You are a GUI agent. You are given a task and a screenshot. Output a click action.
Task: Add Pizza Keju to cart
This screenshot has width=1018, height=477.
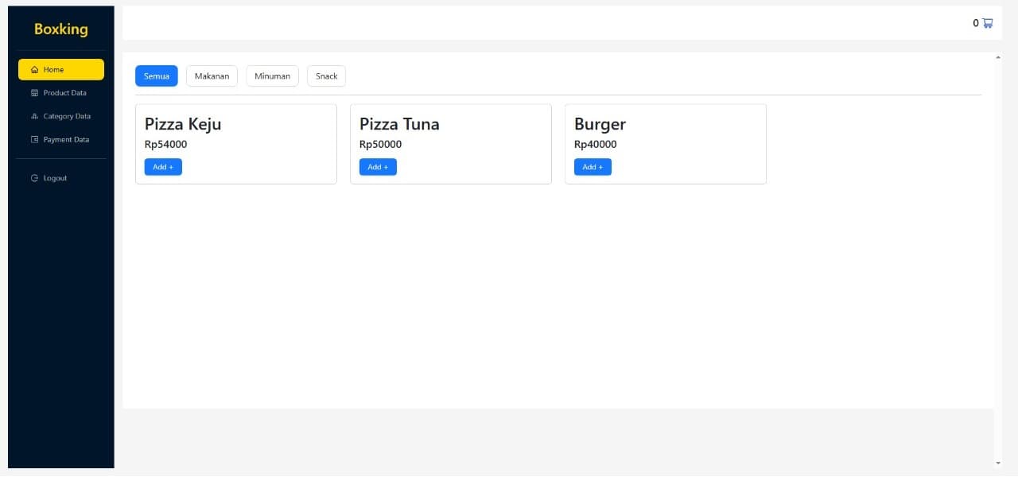163,167
